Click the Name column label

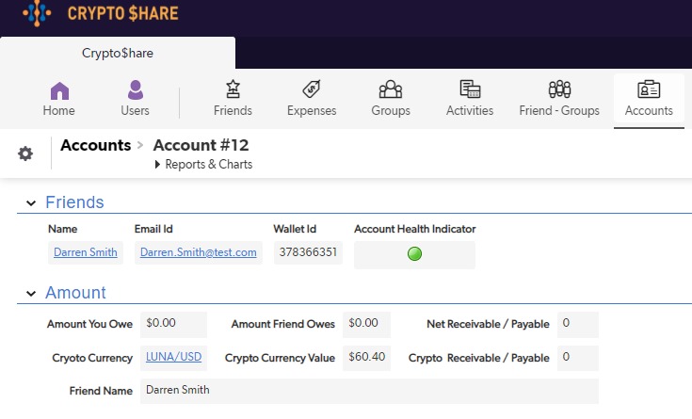coord(63,229)
